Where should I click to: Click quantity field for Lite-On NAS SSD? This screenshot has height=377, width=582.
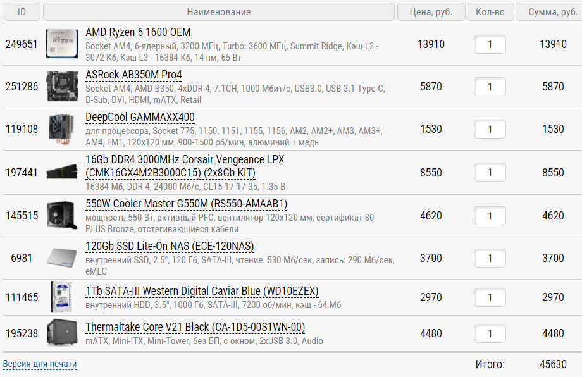pos(490,258)
